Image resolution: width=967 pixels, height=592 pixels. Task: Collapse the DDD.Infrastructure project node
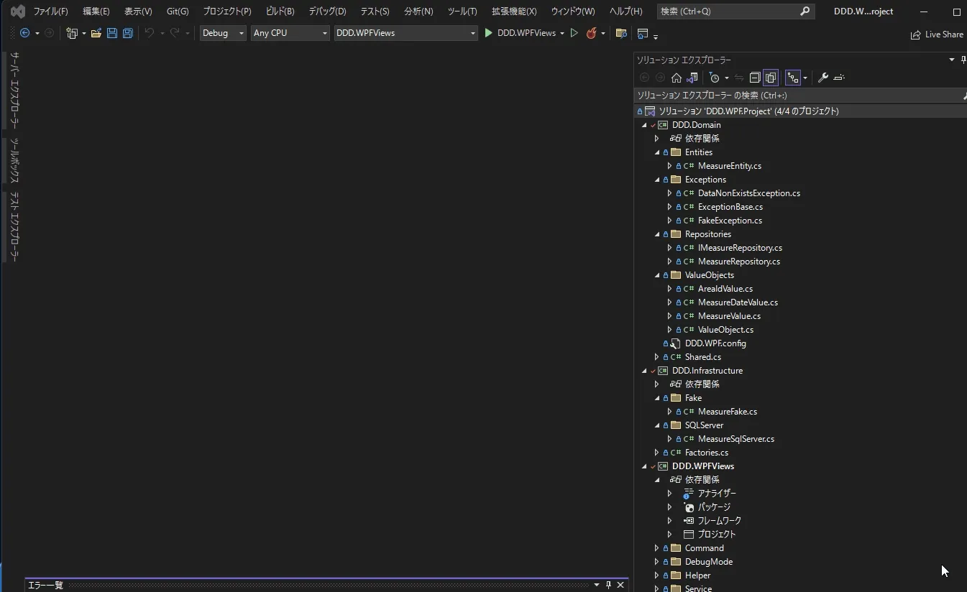(x=644, y=371)
